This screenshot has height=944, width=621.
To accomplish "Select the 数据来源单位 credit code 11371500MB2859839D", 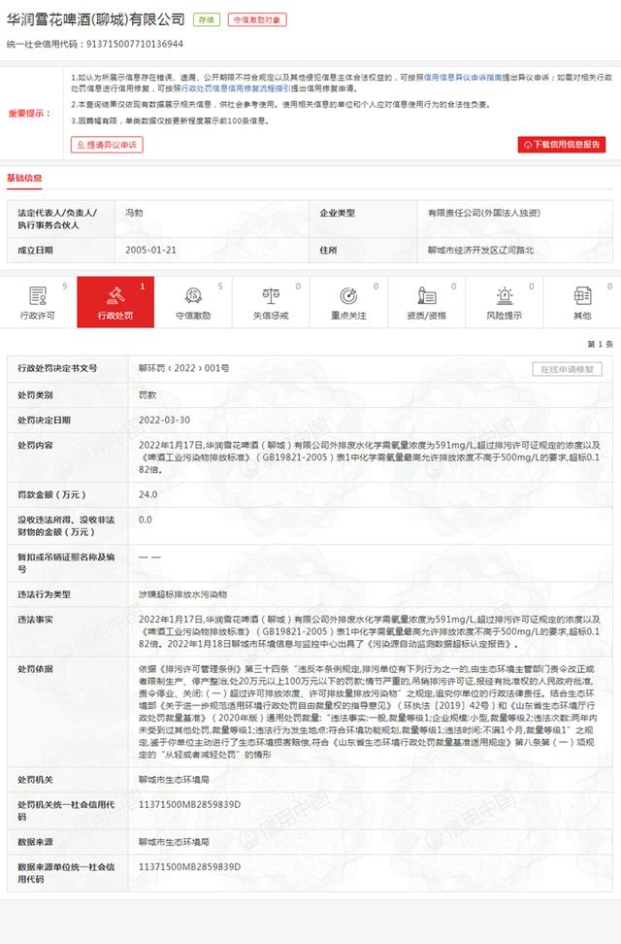I will click(189, 867).
